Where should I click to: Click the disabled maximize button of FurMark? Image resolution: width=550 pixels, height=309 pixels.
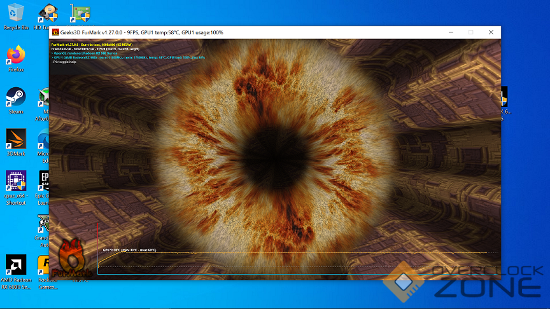pos(470,32)
